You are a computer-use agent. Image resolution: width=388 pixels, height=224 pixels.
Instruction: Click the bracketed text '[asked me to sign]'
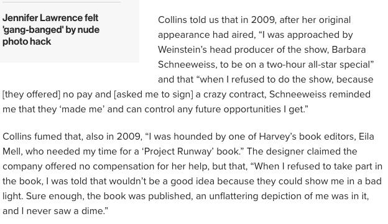click(154, 94)
